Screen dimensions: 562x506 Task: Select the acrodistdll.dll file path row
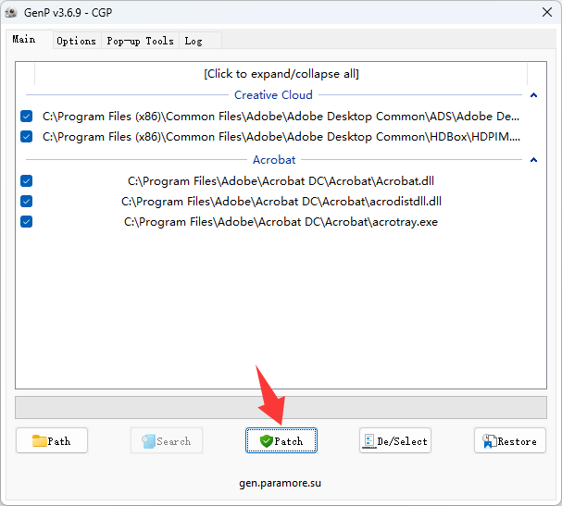coord(281,202)
